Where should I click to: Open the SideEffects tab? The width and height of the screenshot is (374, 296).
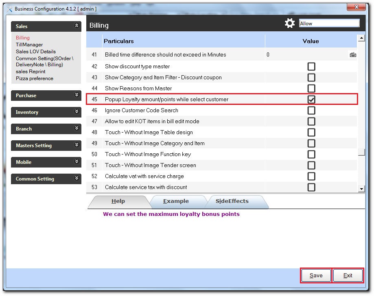(232, 201)
